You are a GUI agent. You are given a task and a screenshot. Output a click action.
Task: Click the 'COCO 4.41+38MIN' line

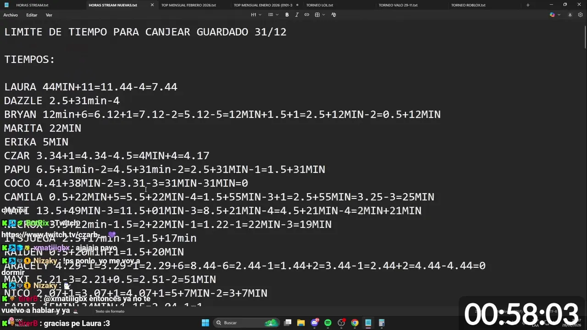126,183
